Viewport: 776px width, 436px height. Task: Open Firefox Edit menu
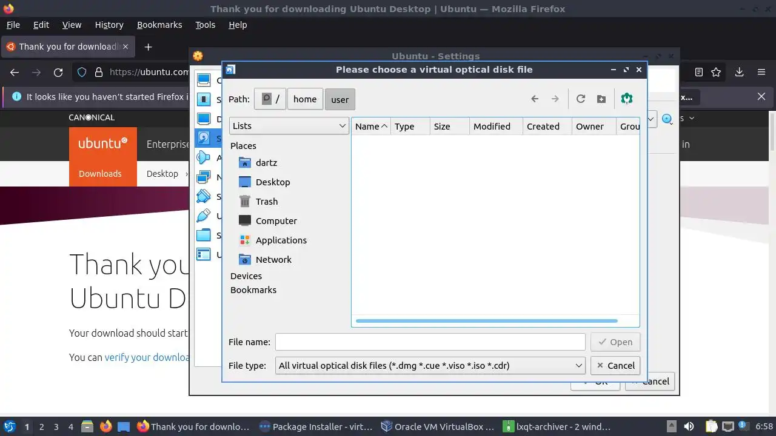coord(41,25)
